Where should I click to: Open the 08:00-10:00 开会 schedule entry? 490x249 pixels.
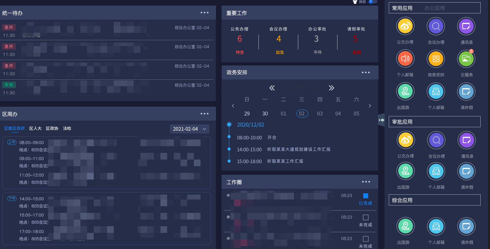(x=257, y=138)
